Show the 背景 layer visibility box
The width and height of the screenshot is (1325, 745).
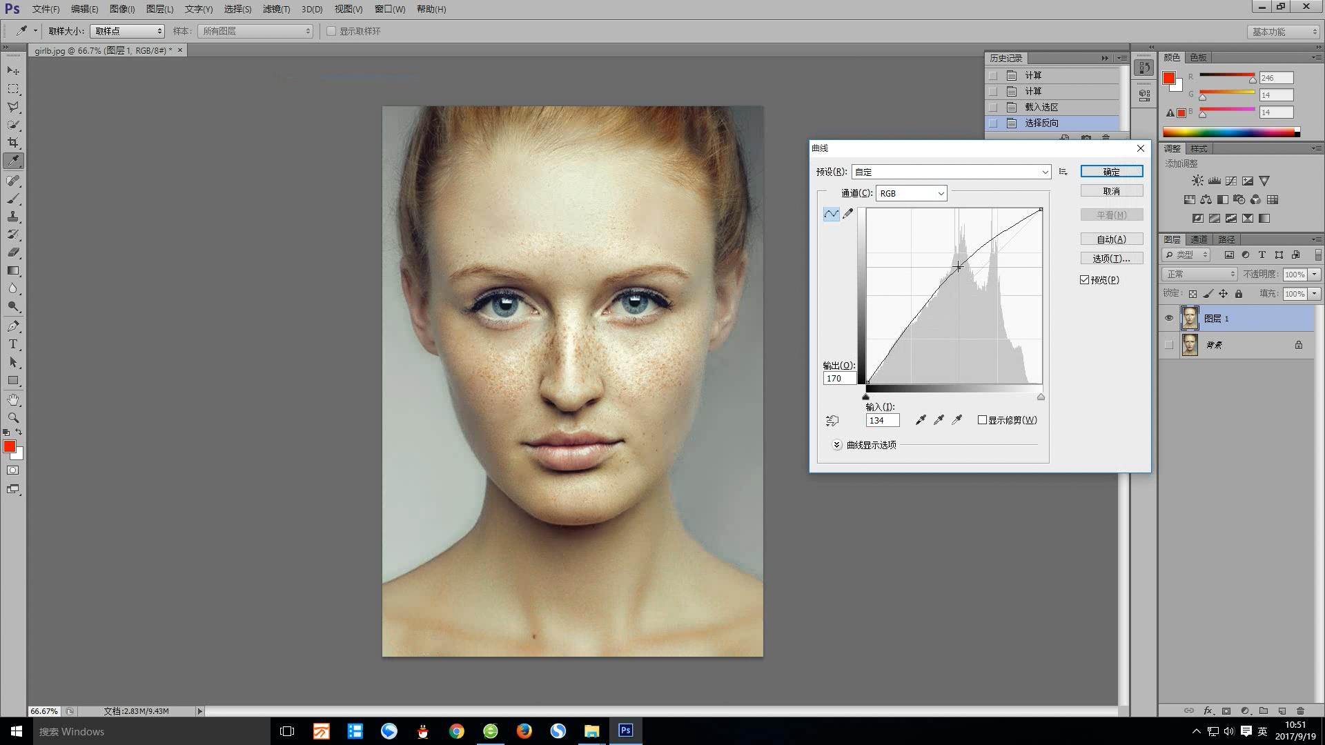click(1169, 345)
